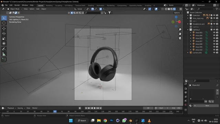220x124 pixels.
Task: Open Photoshop from the taskbar
Action: pyautogui.click(x=111, y=121)
